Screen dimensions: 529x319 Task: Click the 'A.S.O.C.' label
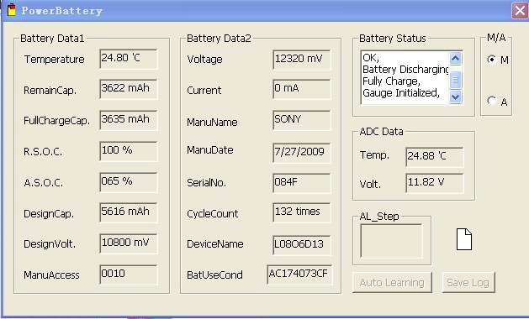tap(43, 182)
